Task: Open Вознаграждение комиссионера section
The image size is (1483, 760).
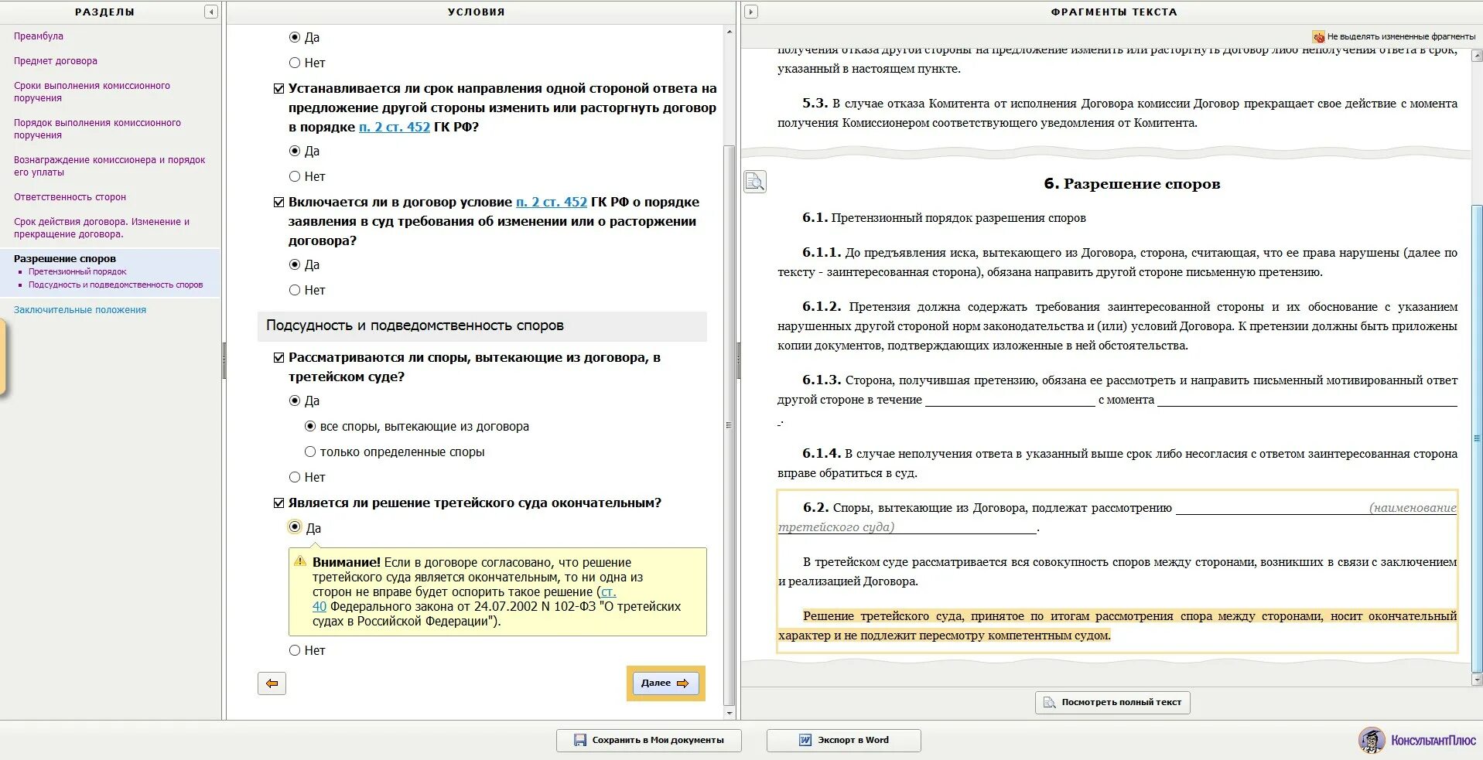Action: 110,166
